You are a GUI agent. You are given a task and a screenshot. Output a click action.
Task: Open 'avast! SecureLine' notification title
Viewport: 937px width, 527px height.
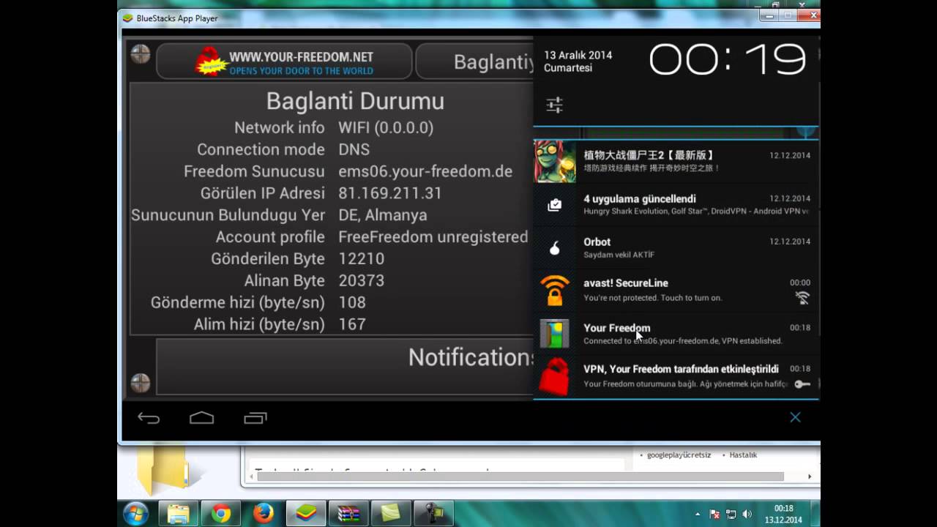pyautogui.click(x=626, y=283)
